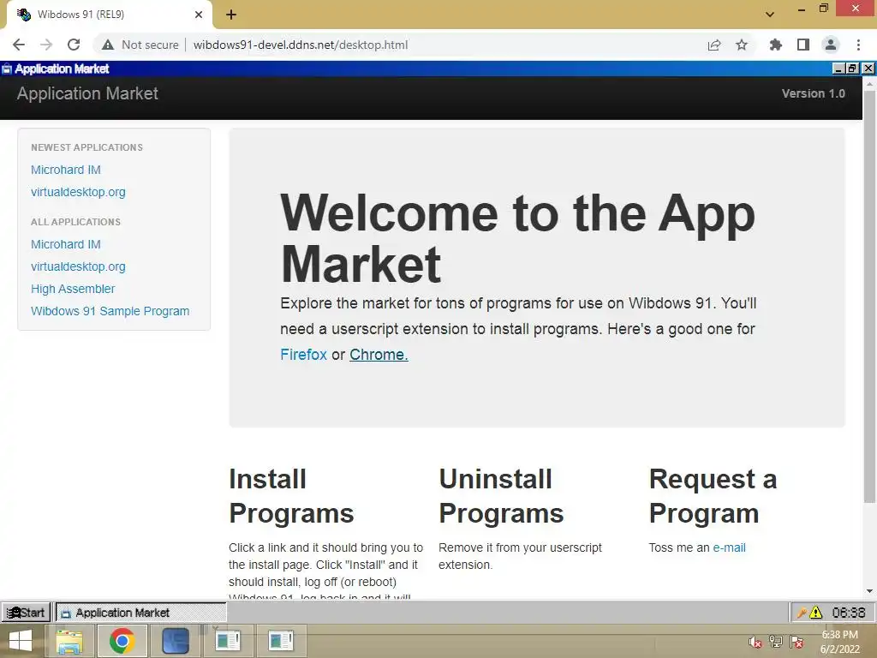Click the Application Market title bar icon
877x658 pixels.
coord(7,69)
